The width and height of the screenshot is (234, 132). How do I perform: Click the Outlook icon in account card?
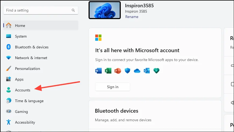147,71
